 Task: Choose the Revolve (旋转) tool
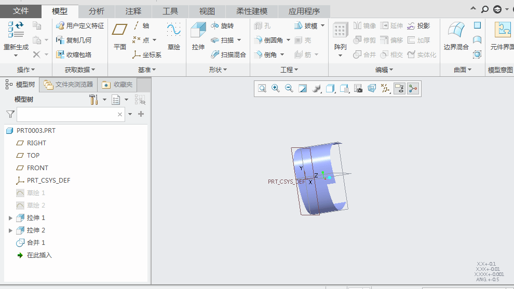(222, 25)
